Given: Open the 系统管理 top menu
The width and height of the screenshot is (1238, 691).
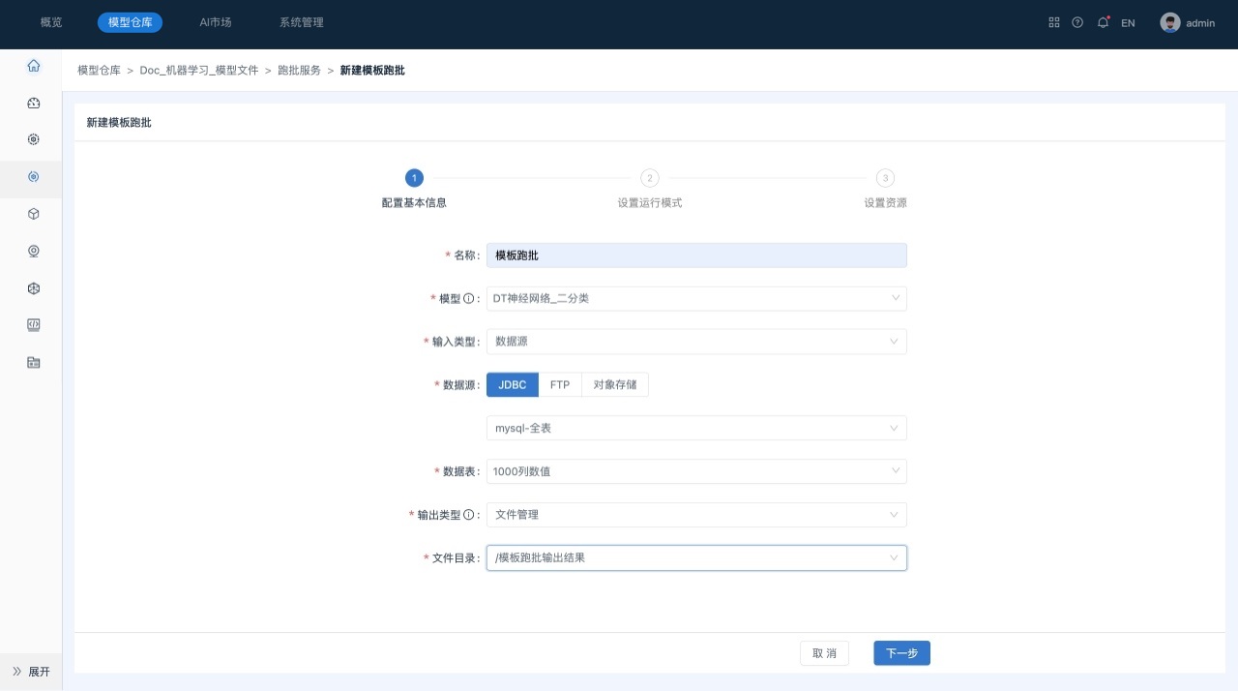Looking at the screenshot, I should tap(301, 22).
